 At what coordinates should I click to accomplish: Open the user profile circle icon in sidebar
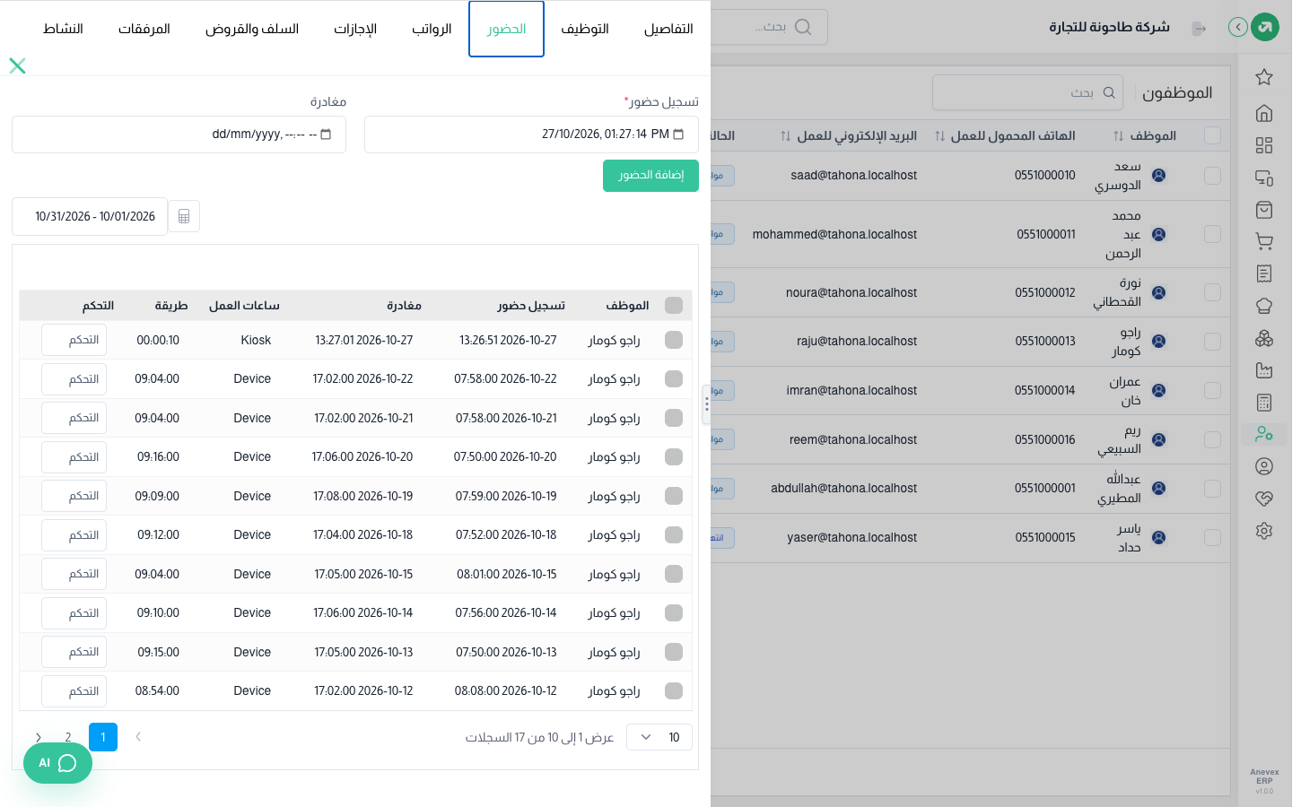pos(1264,466)
